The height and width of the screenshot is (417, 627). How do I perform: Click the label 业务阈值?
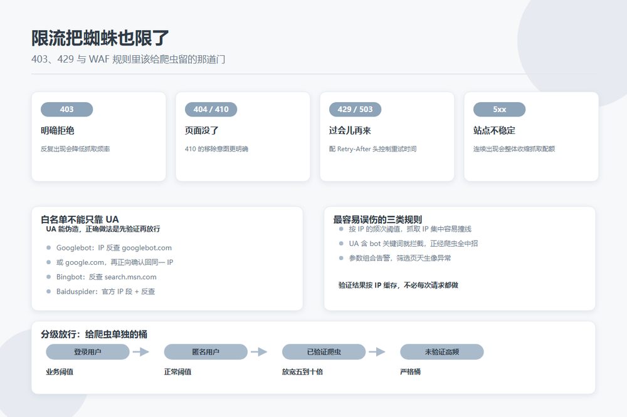pyautogui.click(x=60, y=372)
